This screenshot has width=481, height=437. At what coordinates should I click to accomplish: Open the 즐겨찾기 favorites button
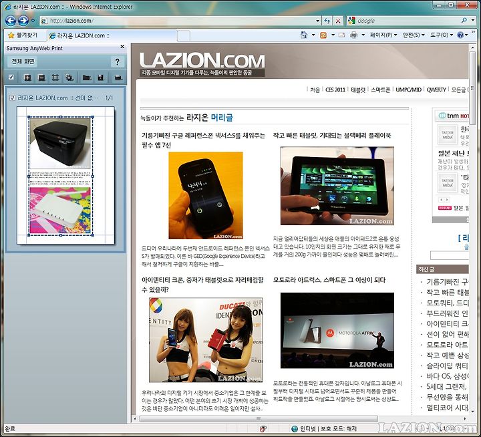click(23, 35)
